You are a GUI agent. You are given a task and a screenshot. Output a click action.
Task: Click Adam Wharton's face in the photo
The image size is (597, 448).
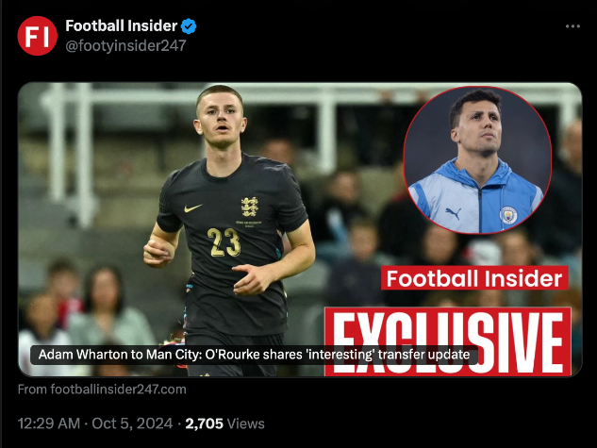point(221,119)
